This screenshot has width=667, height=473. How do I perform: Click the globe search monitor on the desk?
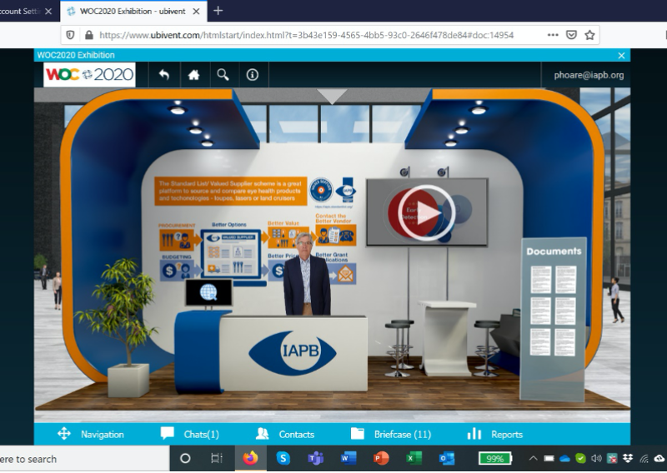coord(209,292)
